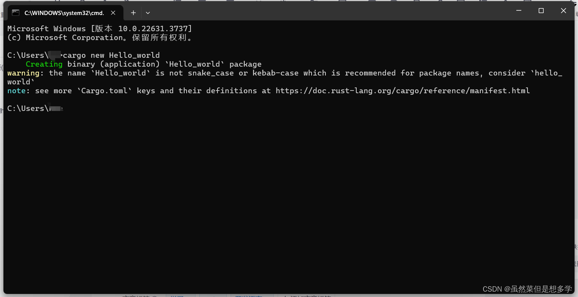Maximize the terminal window

click(x=541, y=11)
